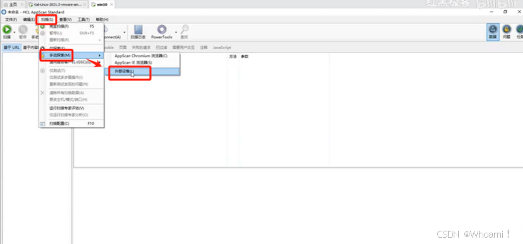Select the 基于 URL tab
Viewport: 523px width, 244px height.
(x=11, y=48)
